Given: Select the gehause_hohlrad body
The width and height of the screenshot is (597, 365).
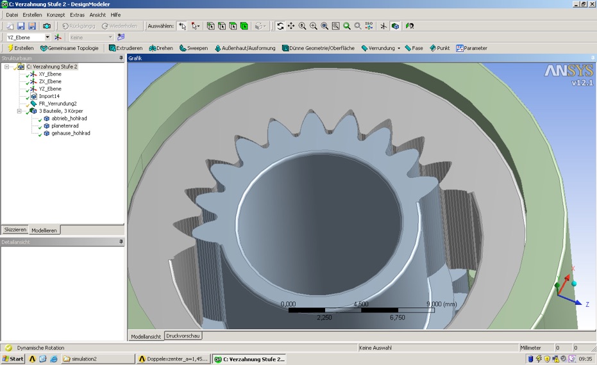Looking at the screenshot, I should pyautogui.click(x=71, y=133).
